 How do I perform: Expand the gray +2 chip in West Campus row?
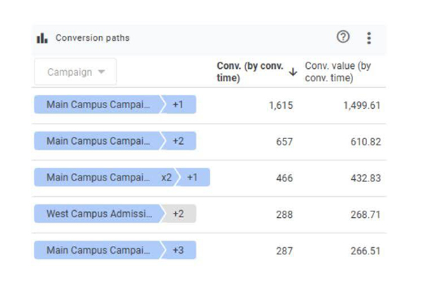[x=179, y=214]
